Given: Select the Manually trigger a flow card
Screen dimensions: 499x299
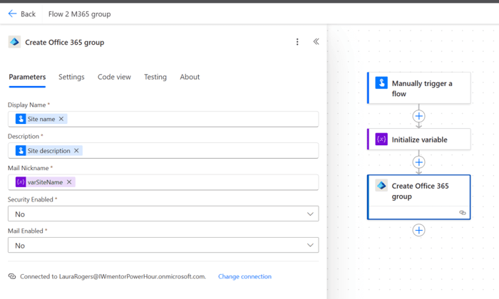Looking at the screenshot, I should [x=419, y=88].
